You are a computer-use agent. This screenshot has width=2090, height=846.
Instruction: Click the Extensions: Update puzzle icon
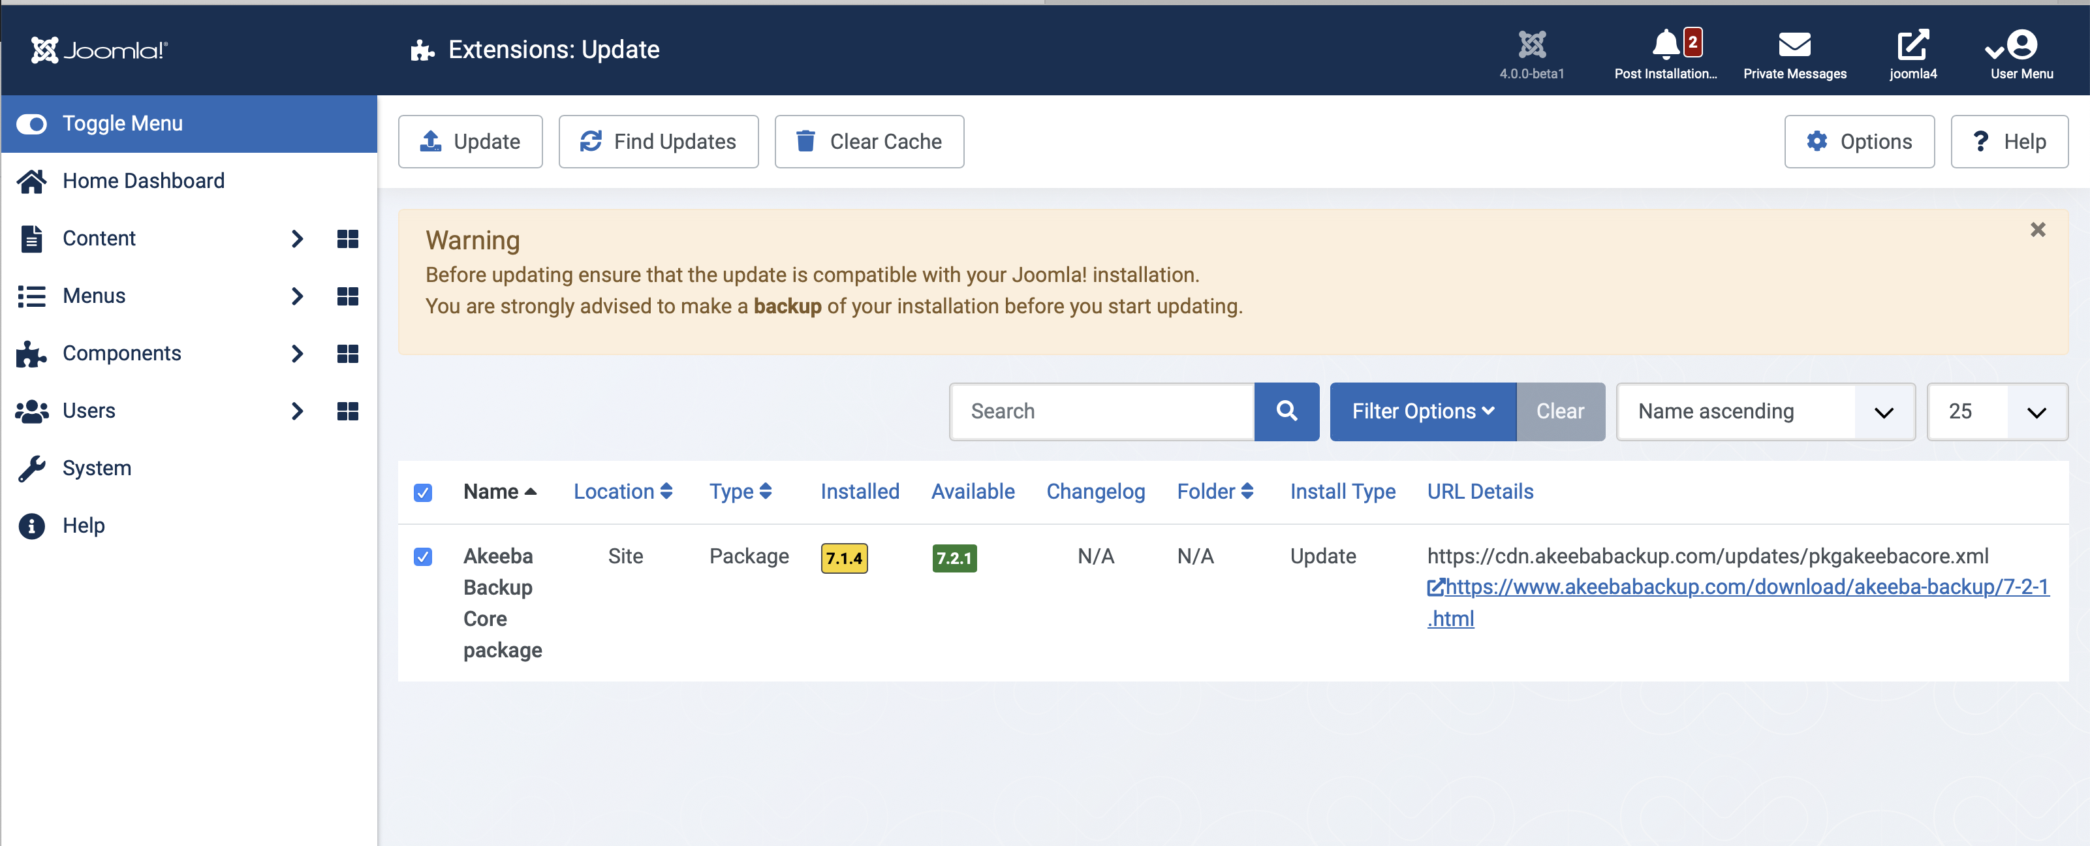422,50
